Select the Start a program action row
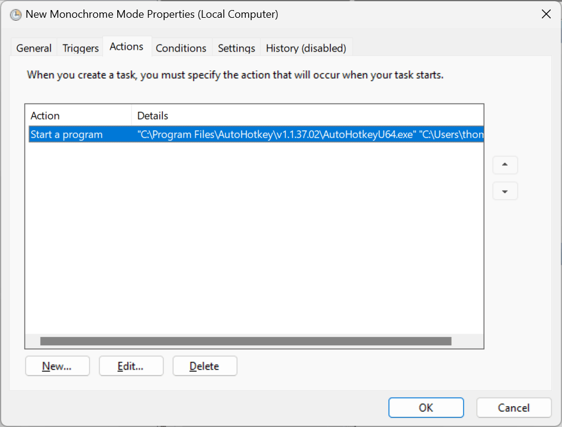 tap(256, 134)
